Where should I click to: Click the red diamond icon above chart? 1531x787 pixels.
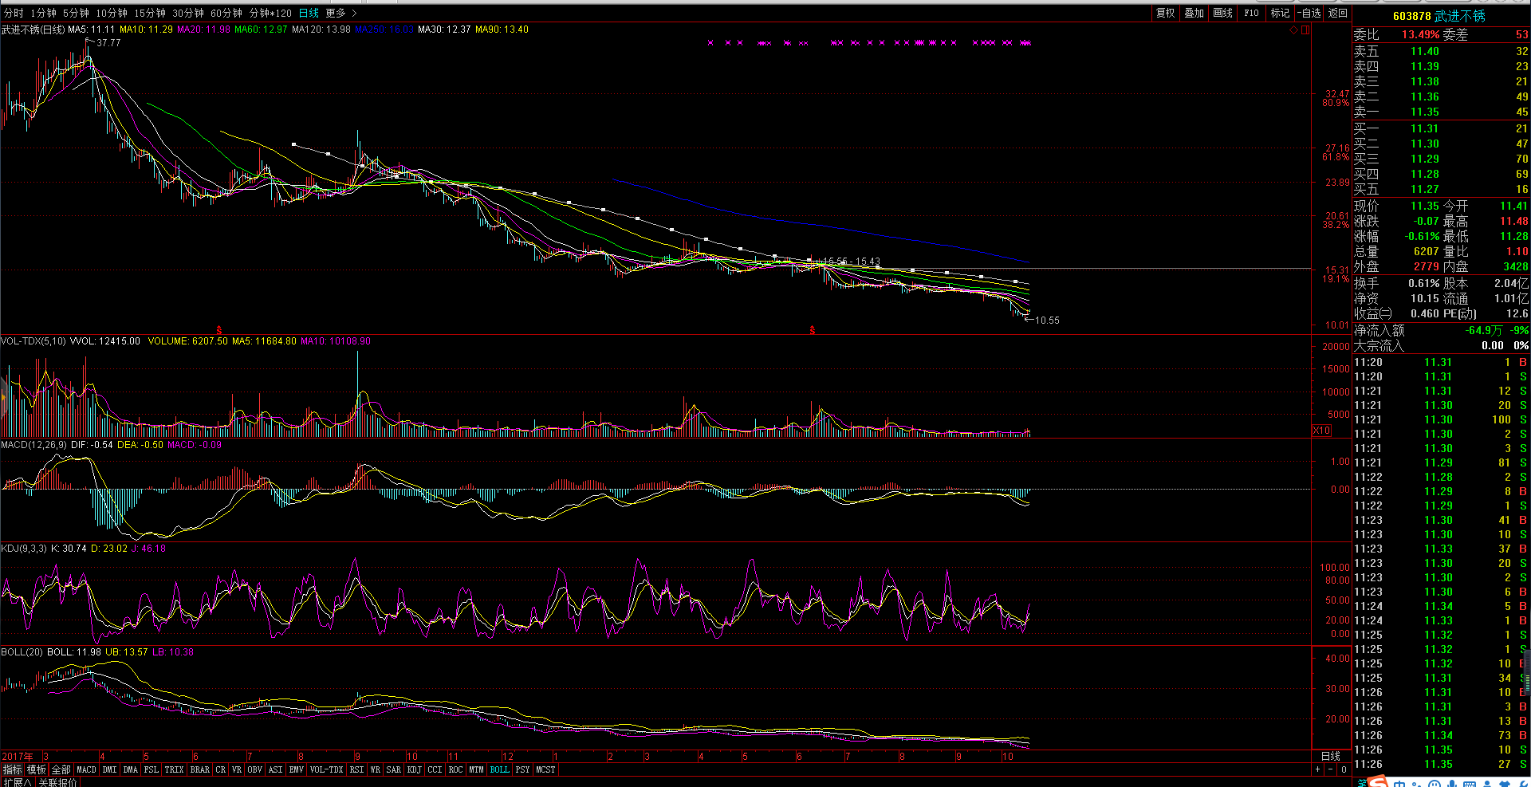1293,30
